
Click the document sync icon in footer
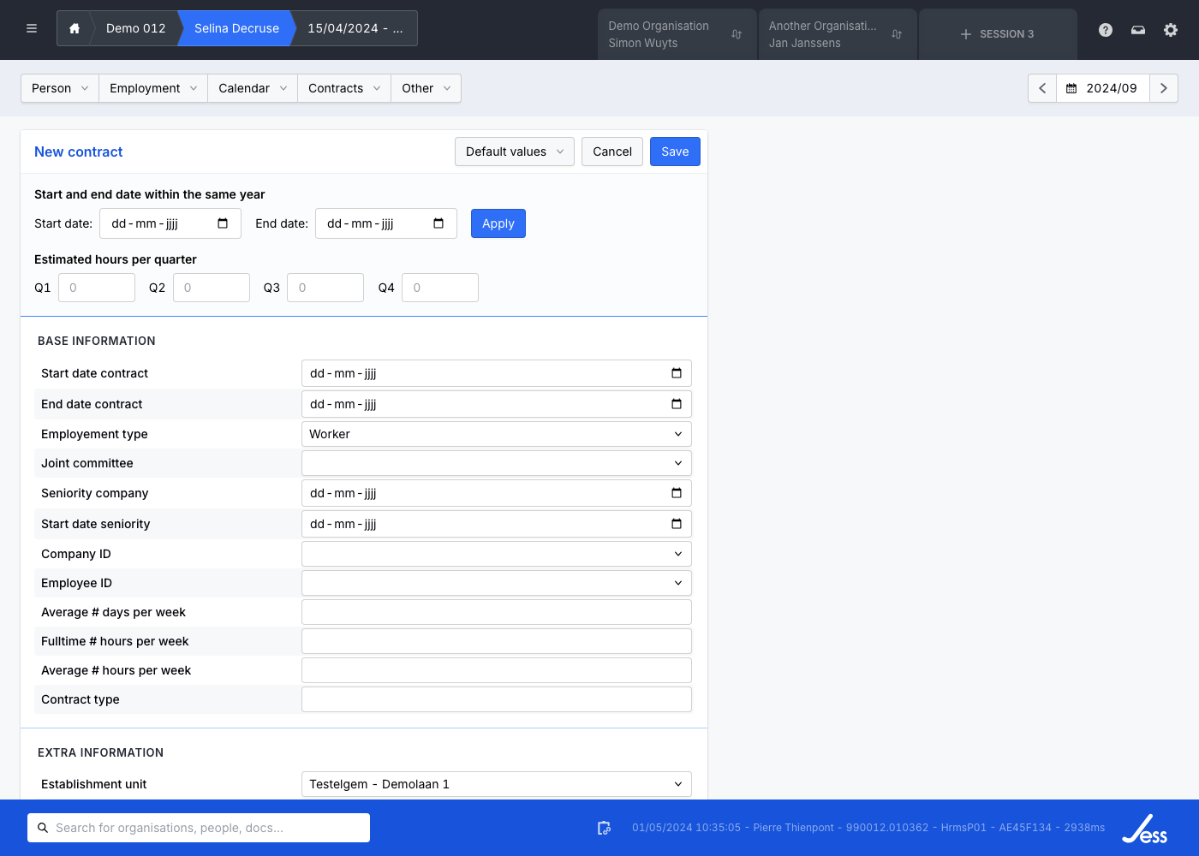(604, 828)
